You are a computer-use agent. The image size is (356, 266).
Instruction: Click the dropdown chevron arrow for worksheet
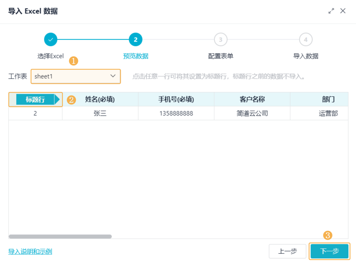tap(113, 76)
